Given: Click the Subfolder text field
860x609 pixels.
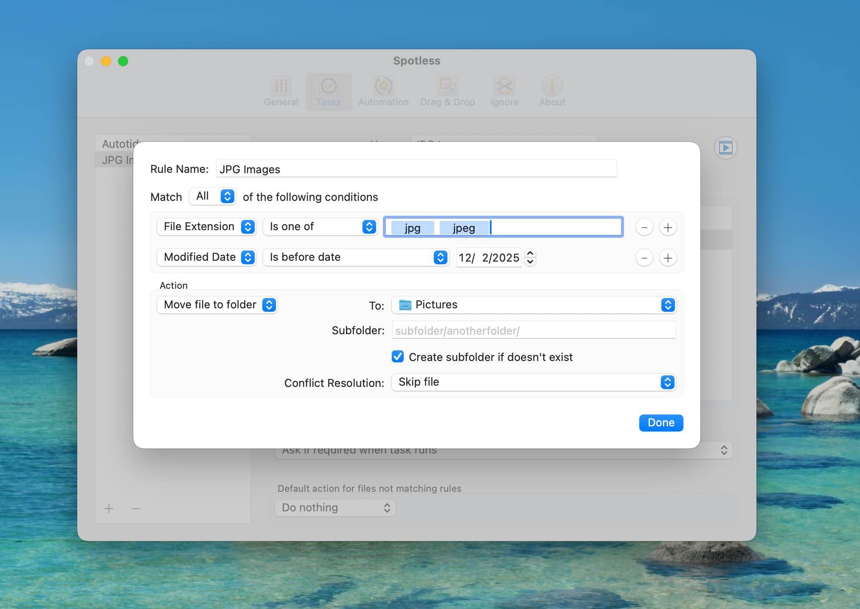Looking at the screenshot, I should (x=533, y=330).
